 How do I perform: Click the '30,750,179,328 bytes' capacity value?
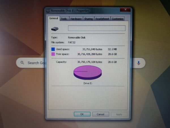point(90,62)
